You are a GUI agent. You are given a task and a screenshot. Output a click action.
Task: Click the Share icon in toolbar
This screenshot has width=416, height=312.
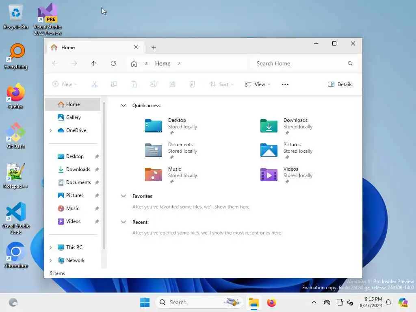[172, 84]
